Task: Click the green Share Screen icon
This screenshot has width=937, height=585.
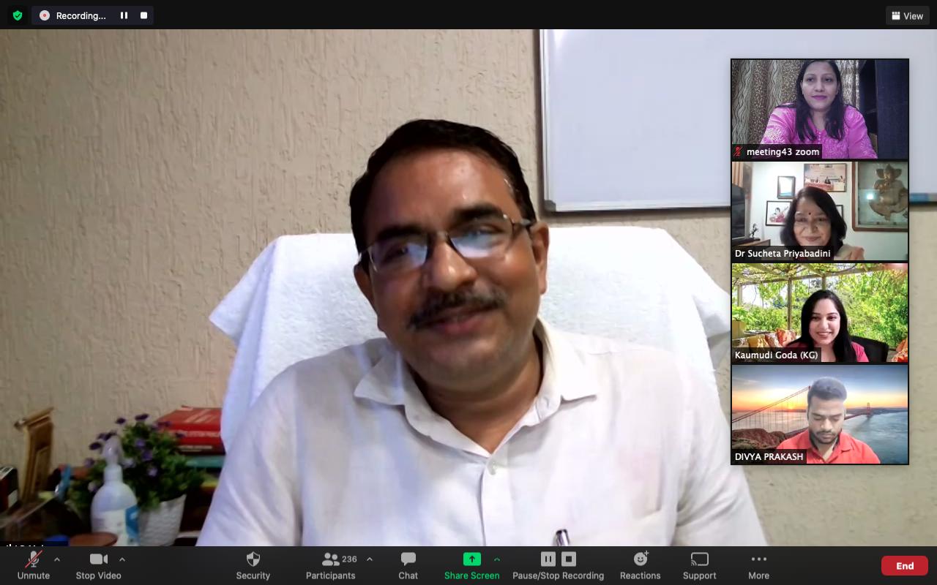Action: (471, 559)
